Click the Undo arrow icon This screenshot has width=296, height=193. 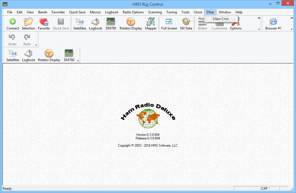(x=12, y=37)
